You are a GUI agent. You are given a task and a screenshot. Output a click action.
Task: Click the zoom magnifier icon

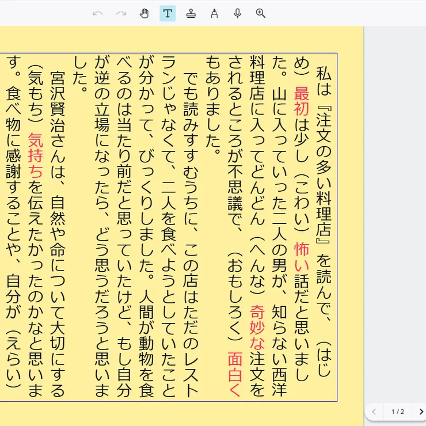[261, 13]
